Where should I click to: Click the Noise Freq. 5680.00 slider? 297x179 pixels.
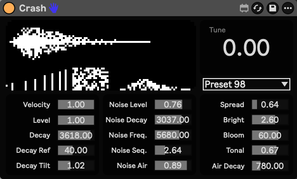point(173,135)
